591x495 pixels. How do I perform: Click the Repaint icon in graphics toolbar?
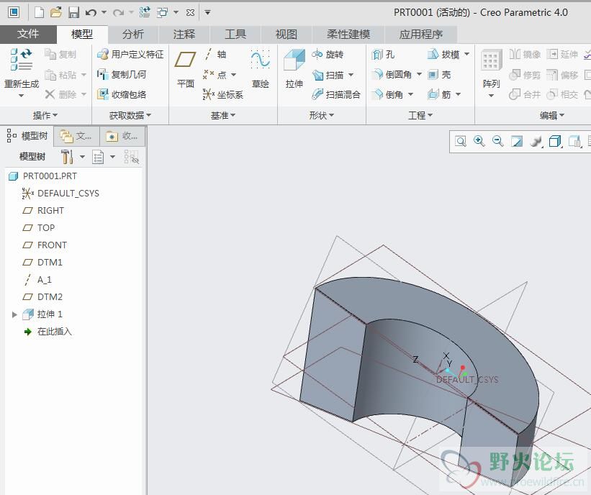516,142
